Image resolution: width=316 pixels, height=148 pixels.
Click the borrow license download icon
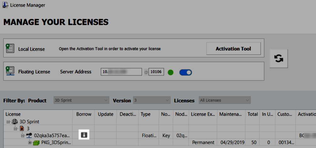click(x=84, y=135)
